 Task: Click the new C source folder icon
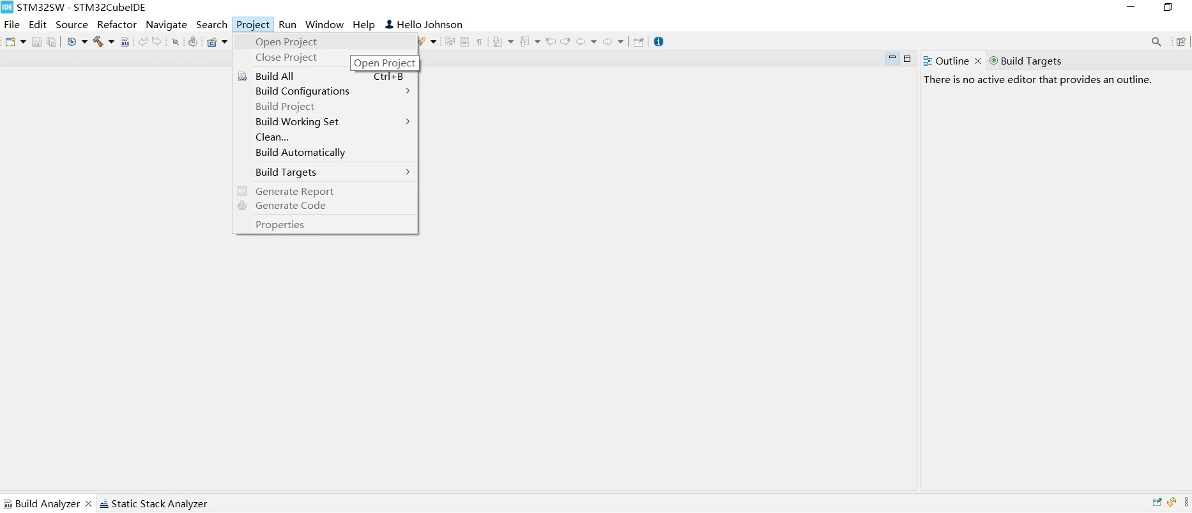[212, 42]
